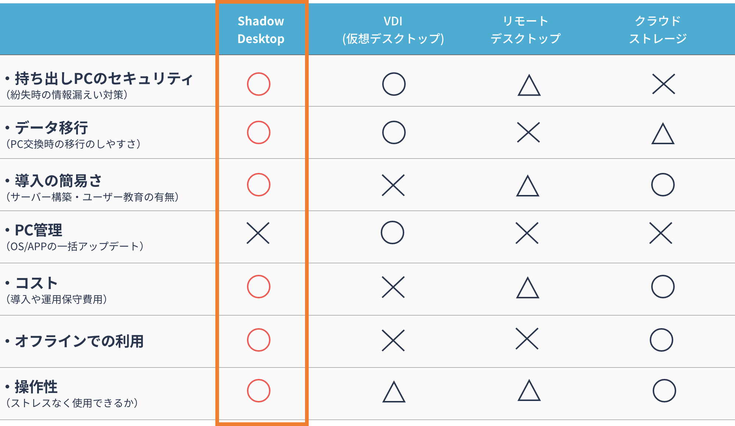
Task: Select the circle for PC管理 in VDI column
Action: [x=392, y=232]
